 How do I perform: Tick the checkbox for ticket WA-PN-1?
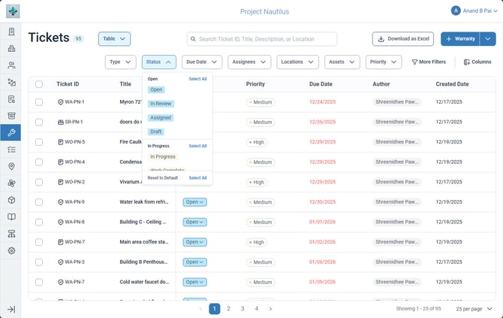[x=39, y=102]
